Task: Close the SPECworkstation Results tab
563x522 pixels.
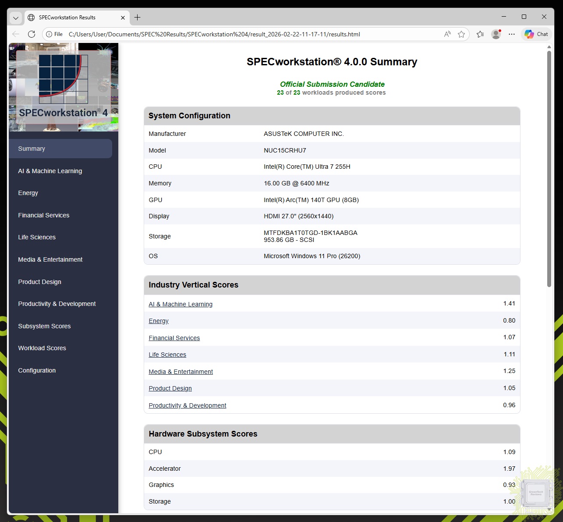Action: coord(123,18)
